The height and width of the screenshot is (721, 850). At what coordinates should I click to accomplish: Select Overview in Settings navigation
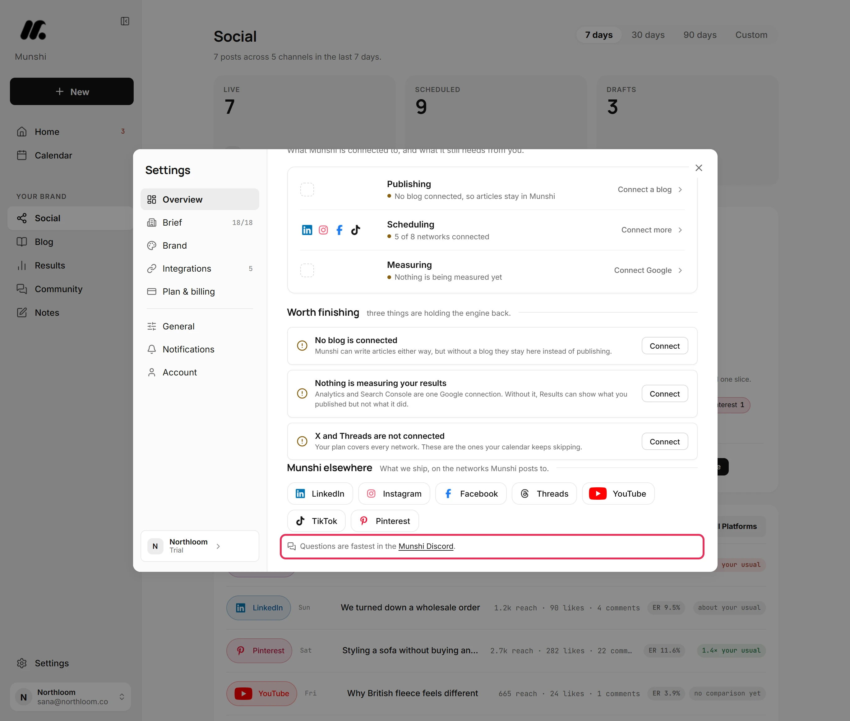tap(200, 200)
